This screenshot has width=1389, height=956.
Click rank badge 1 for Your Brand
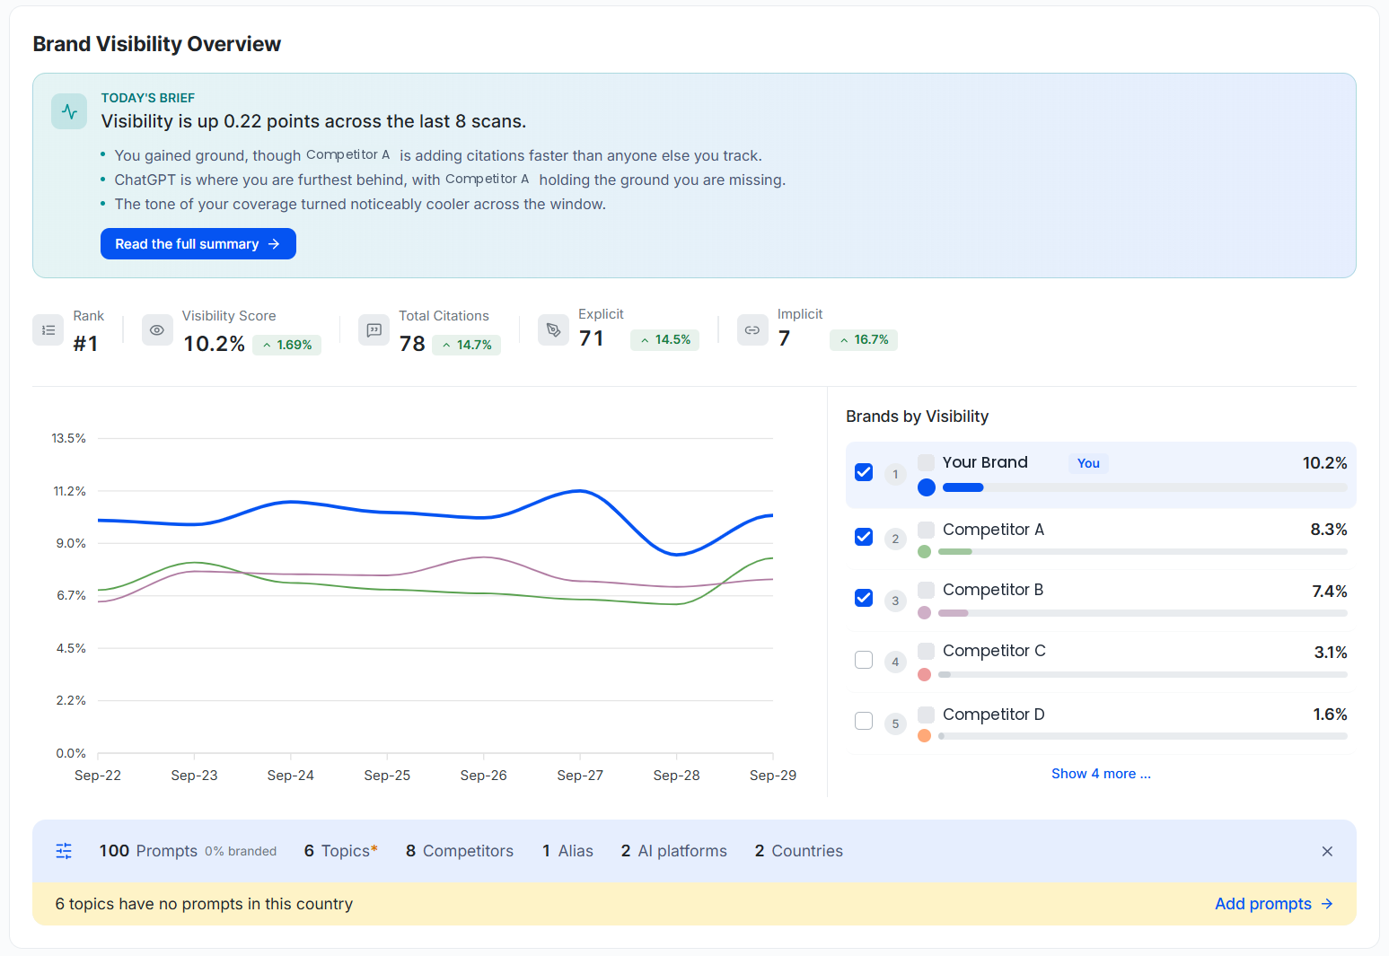[895, 474]
